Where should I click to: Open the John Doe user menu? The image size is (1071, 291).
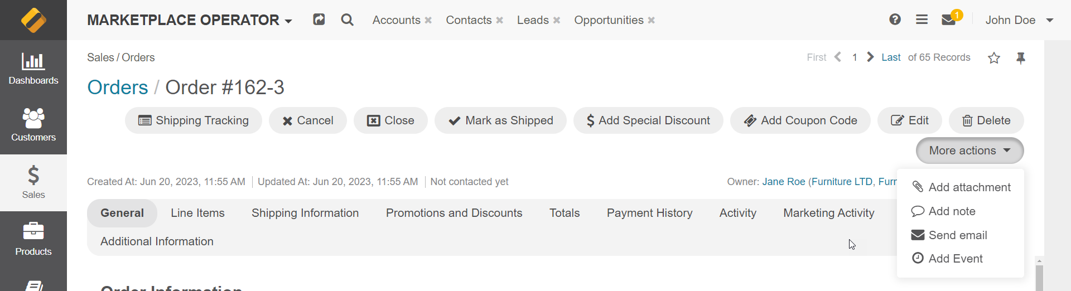[1019, 20]
